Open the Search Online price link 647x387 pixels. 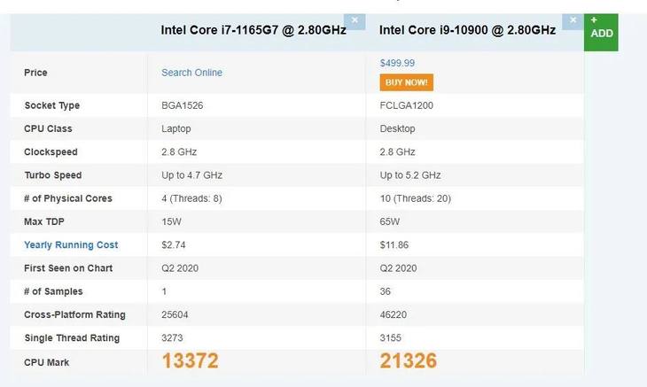(191, 73)
